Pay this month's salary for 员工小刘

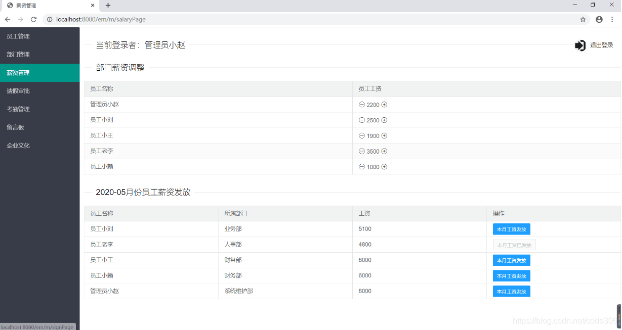tap(512, 229)
